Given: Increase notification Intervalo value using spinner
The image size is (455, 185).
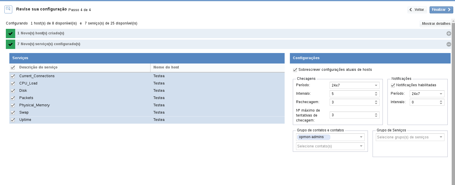Looking at the screenshot, I should [x=441, y=101].
